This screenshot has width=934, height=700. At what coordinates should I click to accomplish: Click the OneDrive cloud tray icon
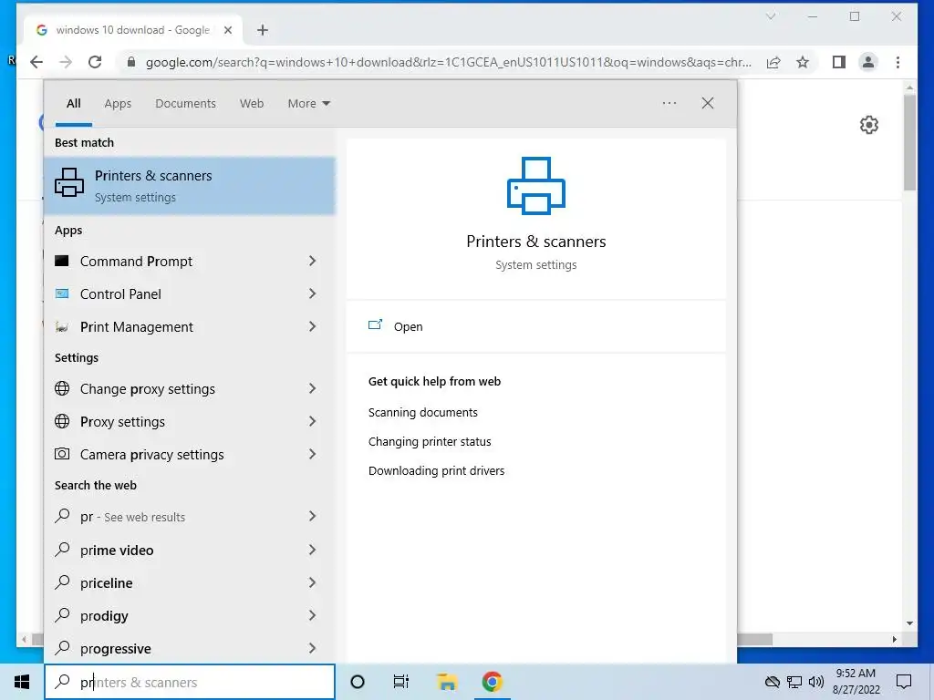tap(772, 682)
